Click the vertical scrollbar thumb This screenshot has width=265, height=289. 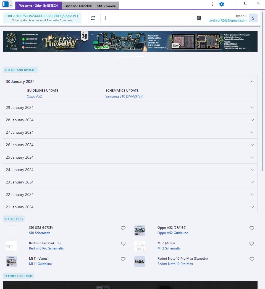tap(263, 91)
